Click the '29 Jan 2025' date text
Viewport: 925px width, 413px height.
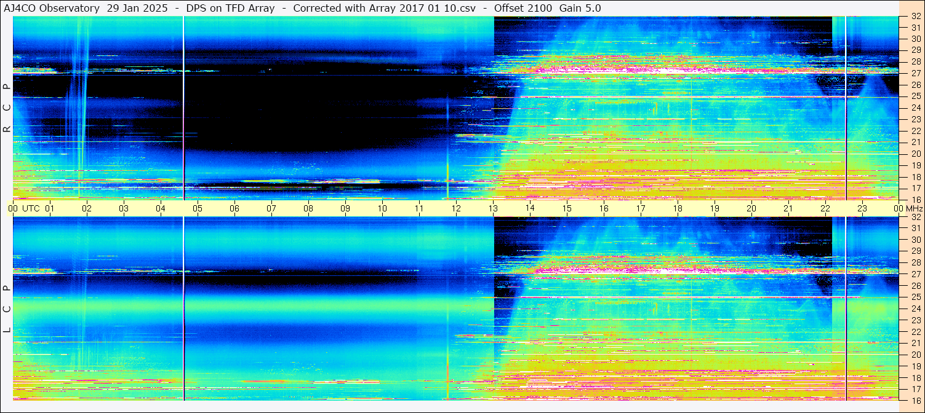(x=137, y=8)
